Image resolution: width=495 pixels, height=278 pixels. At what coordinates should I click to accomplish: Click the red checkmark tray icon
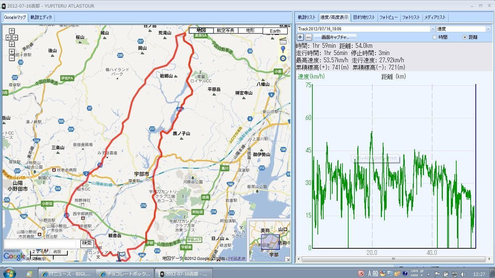(x=361, y=274)
